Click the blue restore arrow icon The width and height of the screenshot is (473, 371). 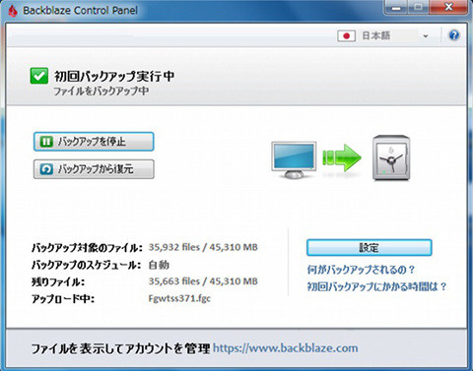pos(46,169)
